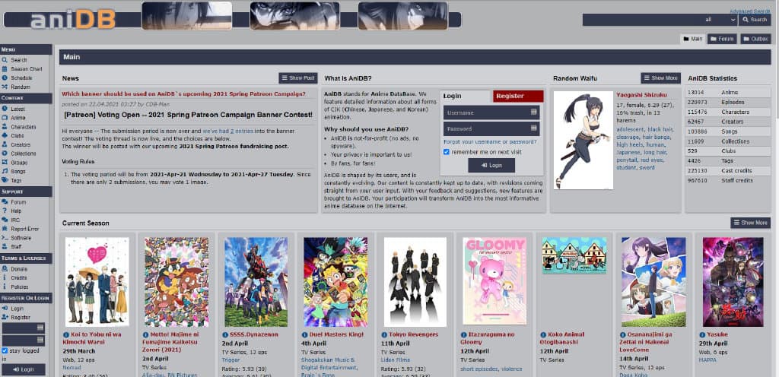Toggle 'remember me on next visit' checkbox
The width and height of the screenshot is (779, 377).
pos(446,152)
